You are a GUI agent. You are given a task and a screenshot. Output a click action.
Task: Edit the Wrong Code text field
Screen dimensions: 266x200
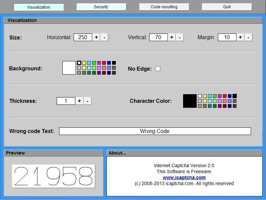coord(155,131)
